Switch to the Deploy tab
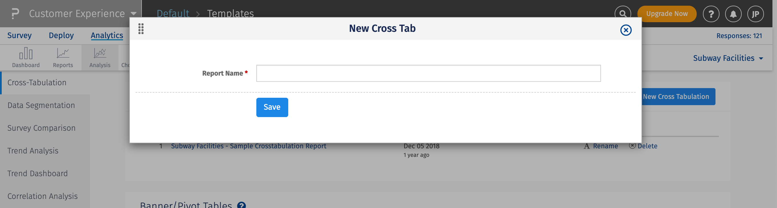This screenshot has width=777, height=208. [x=61, y=35]
